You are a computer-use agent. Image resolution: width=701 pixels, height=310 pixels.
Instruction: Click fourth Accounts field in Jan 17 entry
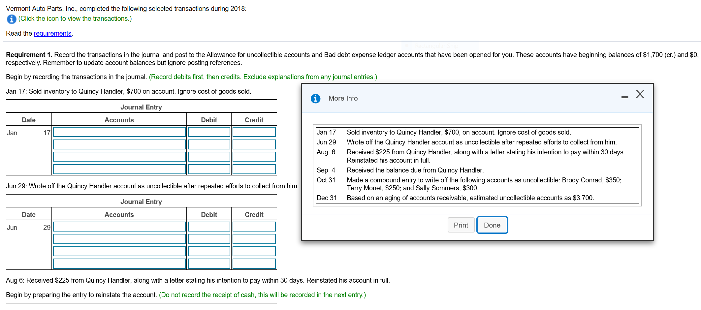(x=119, y=169)
